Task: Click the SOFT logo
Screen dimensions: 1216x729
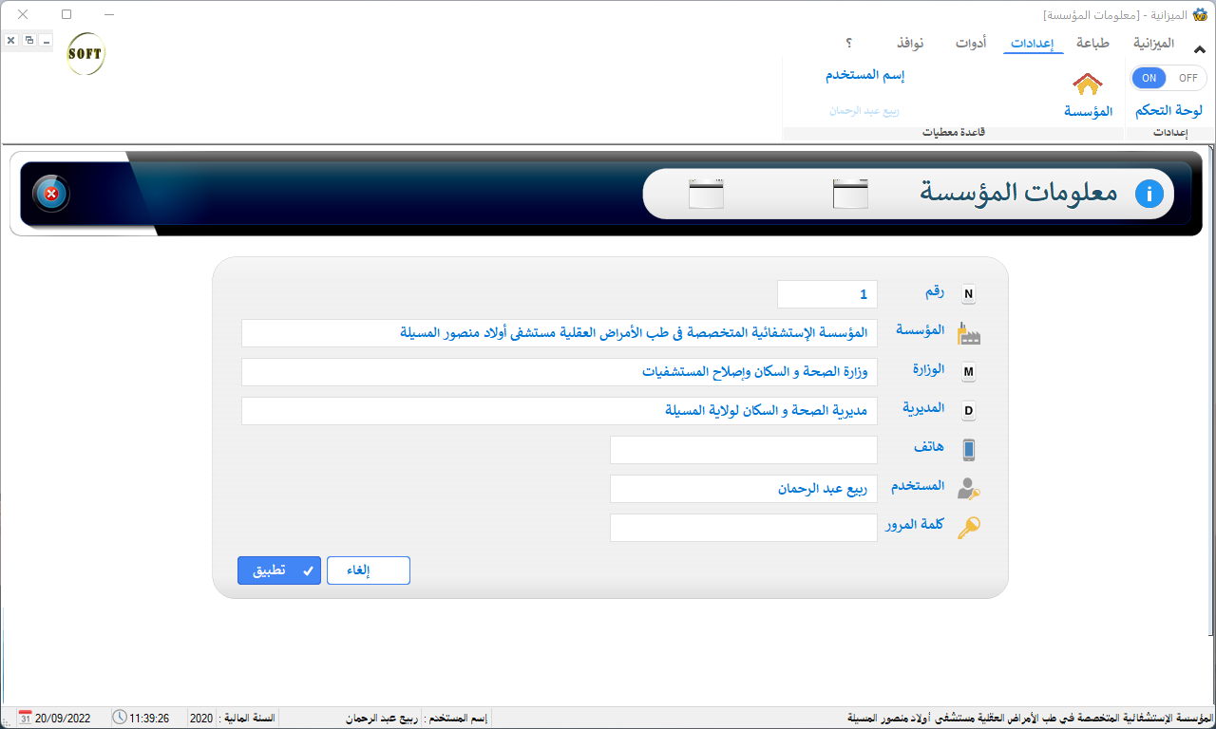Action: (x=85, y=54)
